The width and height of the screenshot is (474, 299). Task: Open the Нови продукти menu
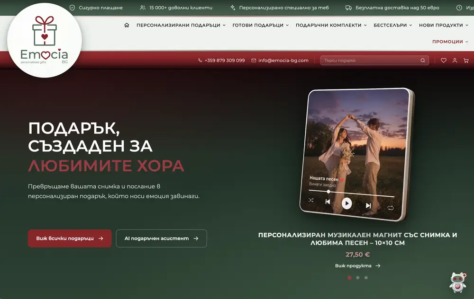coord(441,26)
